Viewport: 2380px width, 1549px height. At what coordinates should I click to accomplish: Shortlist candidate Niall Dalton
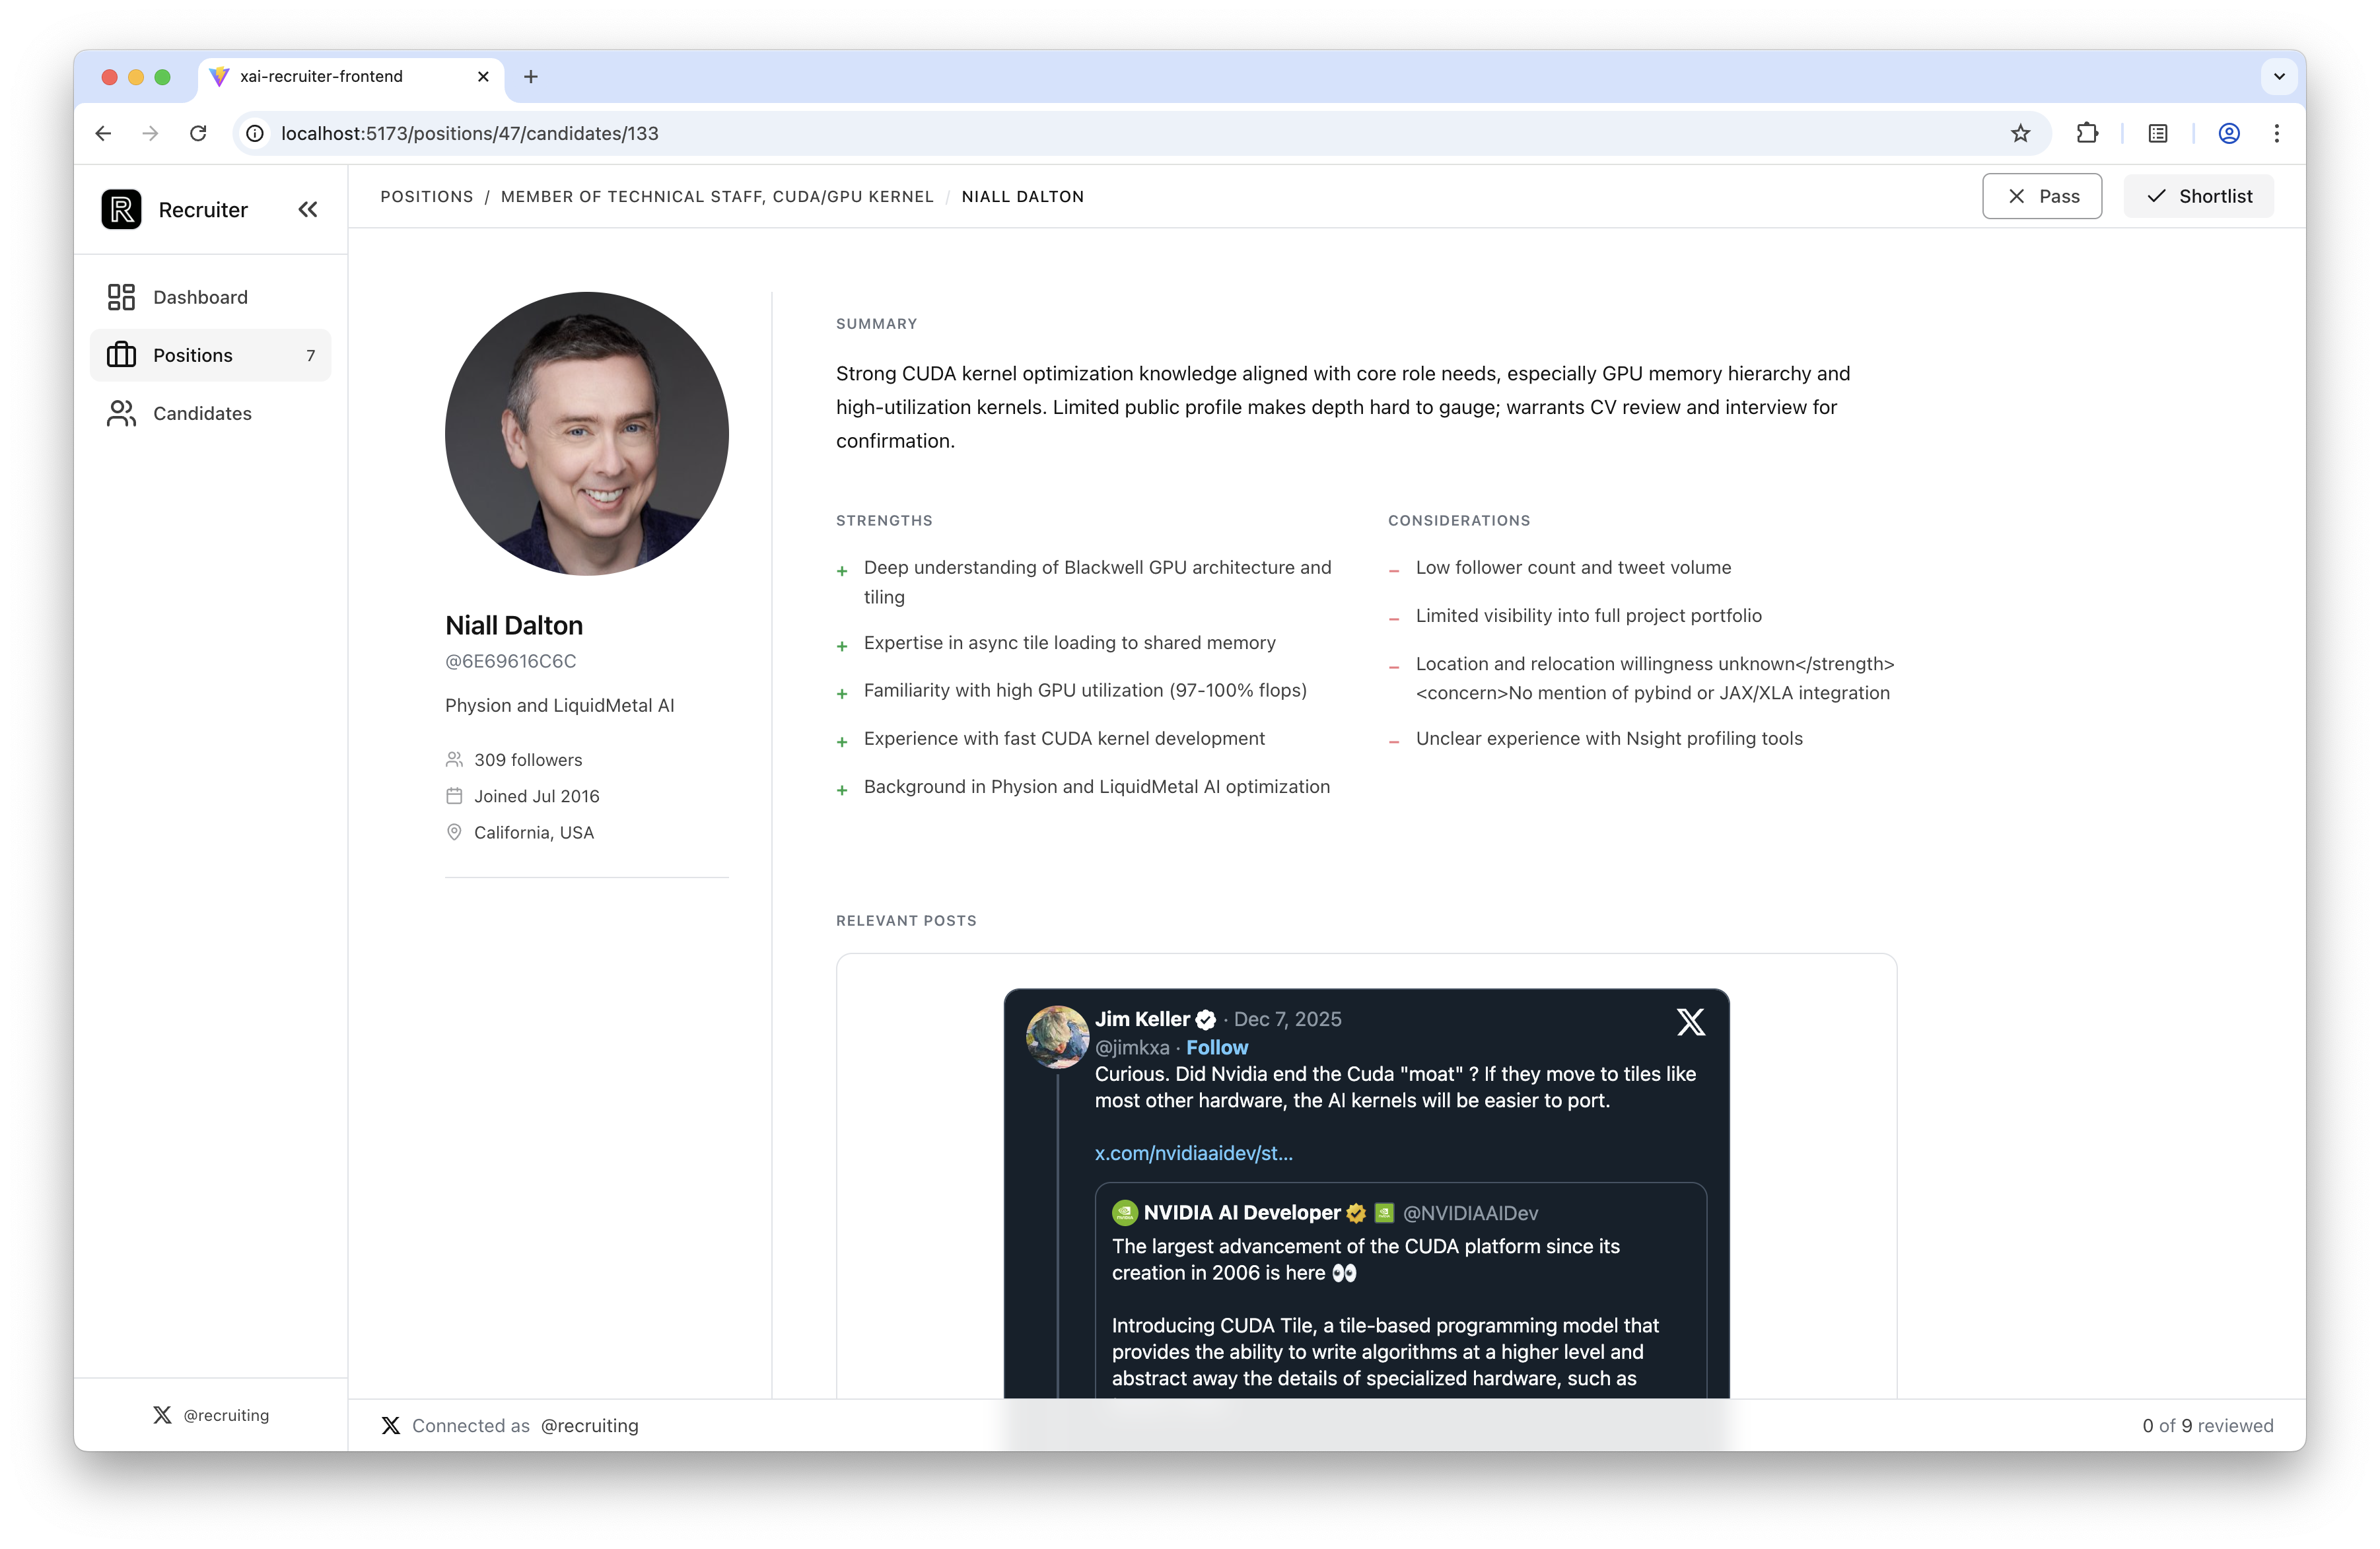pyautogui.click(x=2198, y=196)
